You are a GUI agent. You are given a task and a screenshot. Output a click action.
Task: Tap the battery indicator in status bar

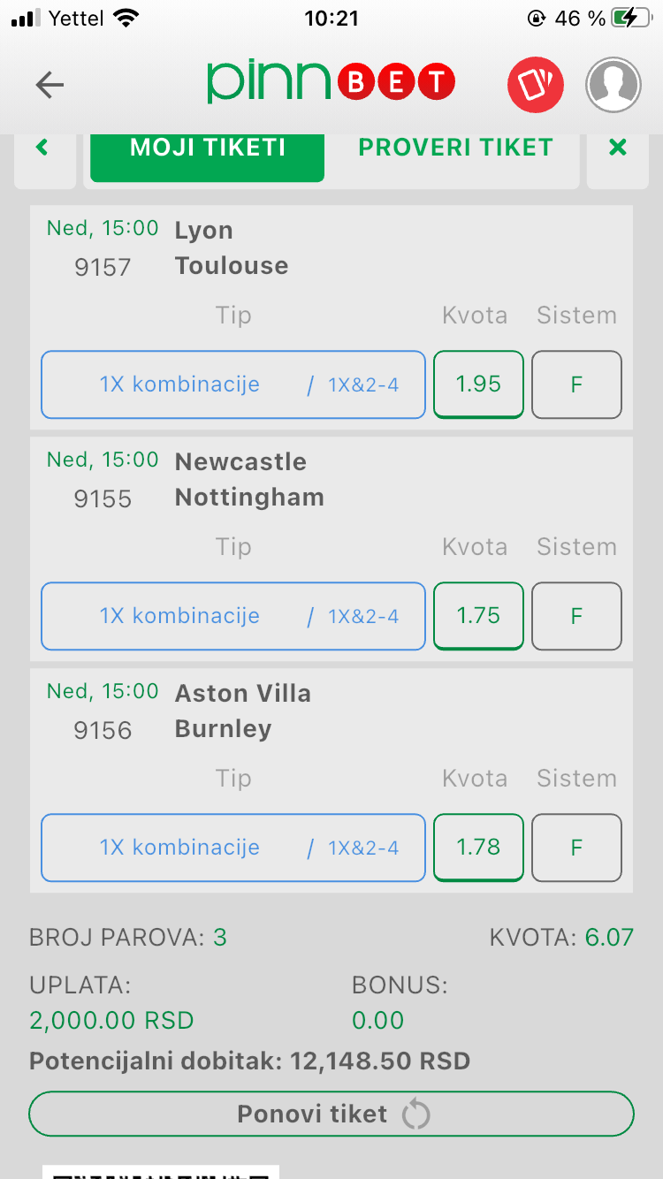[635, 19]
